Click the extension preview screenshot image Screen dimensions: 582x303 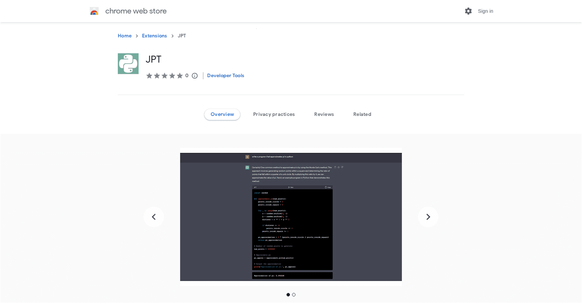click(291, 217)
